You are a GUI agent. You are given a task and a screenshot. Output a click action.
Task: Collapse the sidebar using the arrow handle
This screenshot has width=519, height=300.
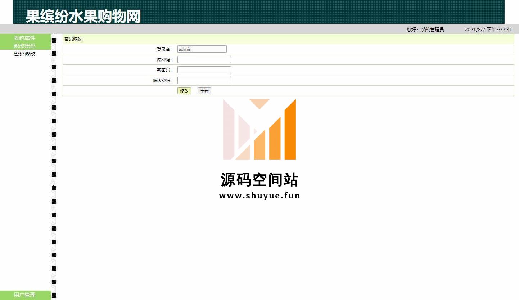tap(53, 186)
